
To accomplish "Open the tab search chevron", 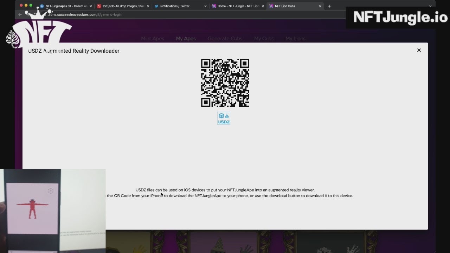I will coord(430,6).
